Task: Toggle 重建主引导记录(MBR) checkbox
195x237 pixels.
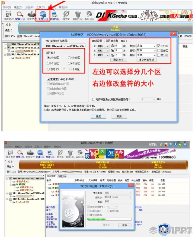Action: tap(48, 79)
